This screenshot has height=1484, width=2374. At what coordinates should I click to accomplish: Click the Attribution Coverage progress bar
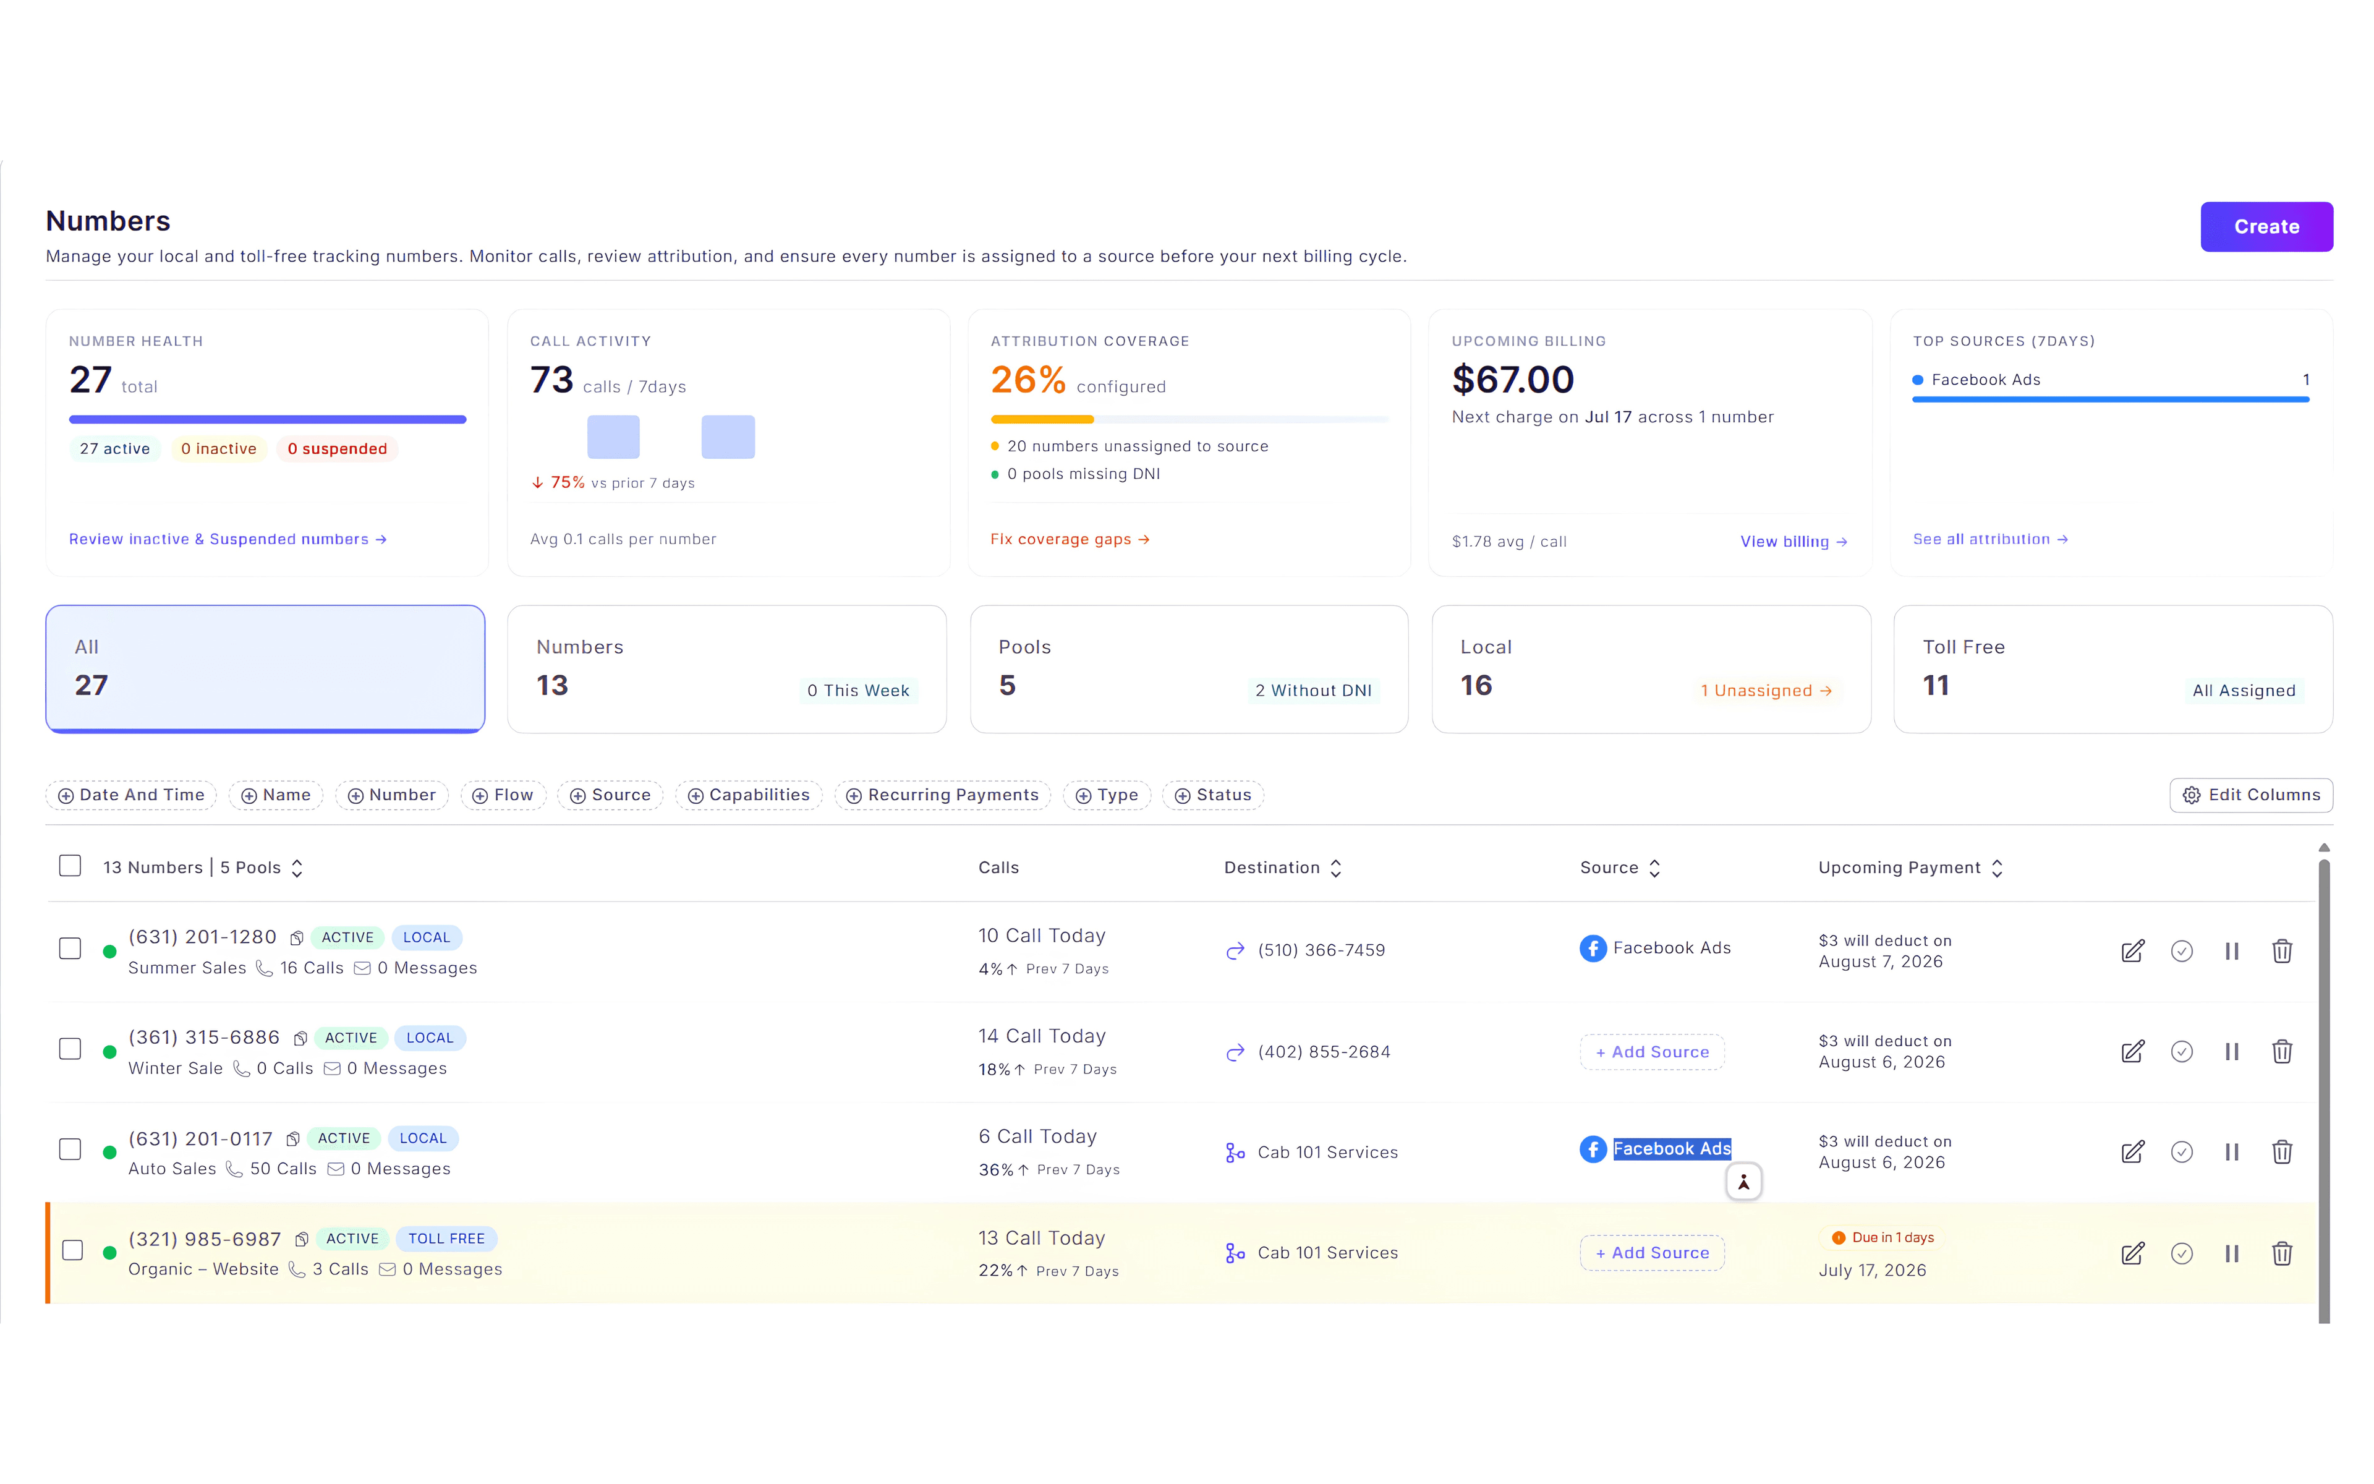[1189, 419]
